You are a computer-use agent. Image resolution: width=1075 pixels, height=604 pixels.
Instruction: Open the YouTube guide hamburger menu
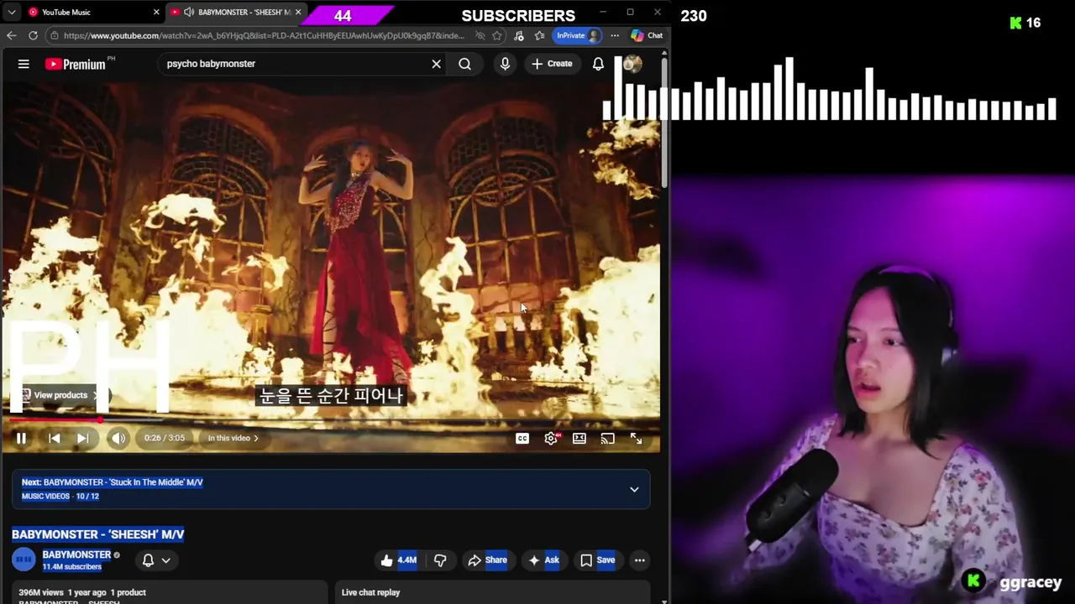point(24,64)
